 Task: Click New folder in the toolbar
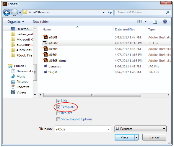coord(41,22)
